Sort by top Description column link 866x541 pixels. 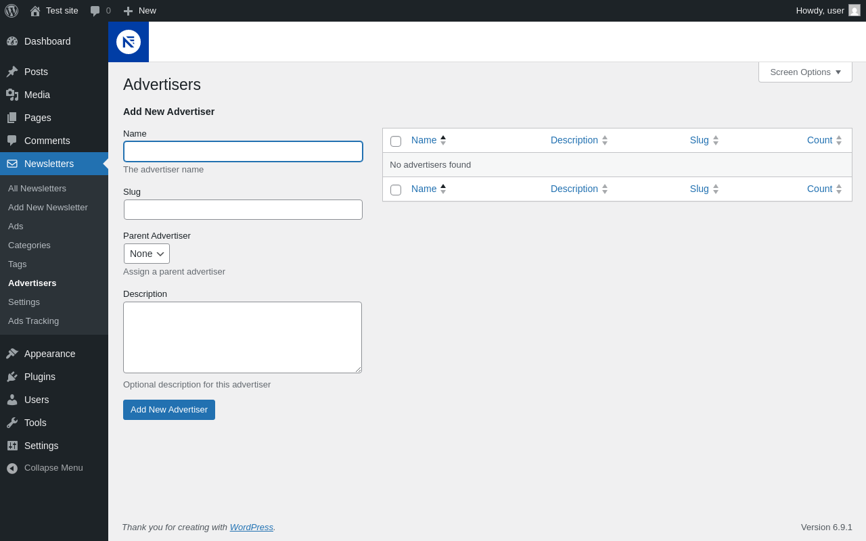pos(574,141)
